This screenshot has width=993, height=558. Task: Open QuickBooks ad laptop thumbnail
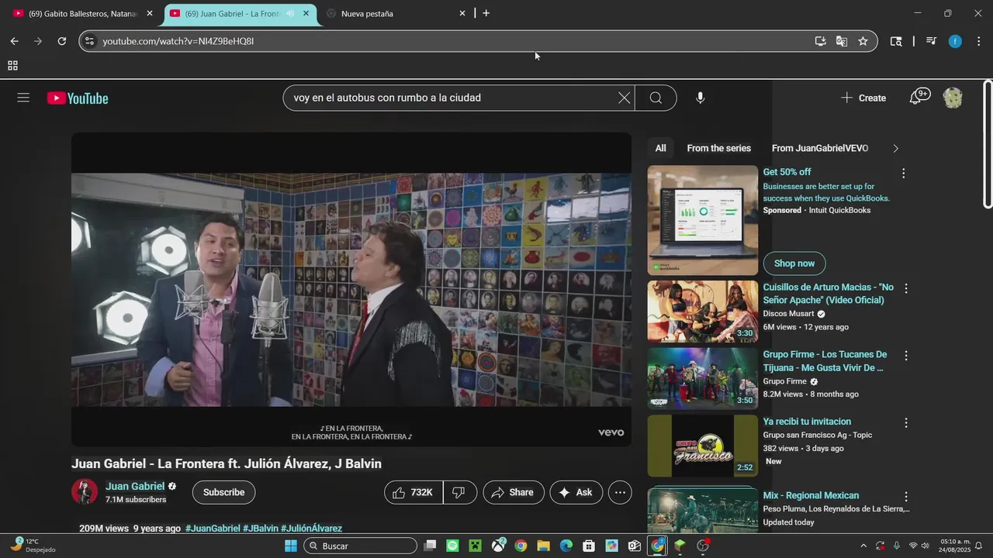coord(703,220)
